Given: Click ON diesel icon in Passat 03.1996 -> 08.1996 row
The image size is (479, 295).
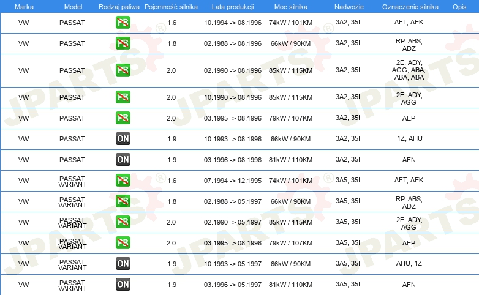Looking at the screenshot, I should (x=123, y=159).
